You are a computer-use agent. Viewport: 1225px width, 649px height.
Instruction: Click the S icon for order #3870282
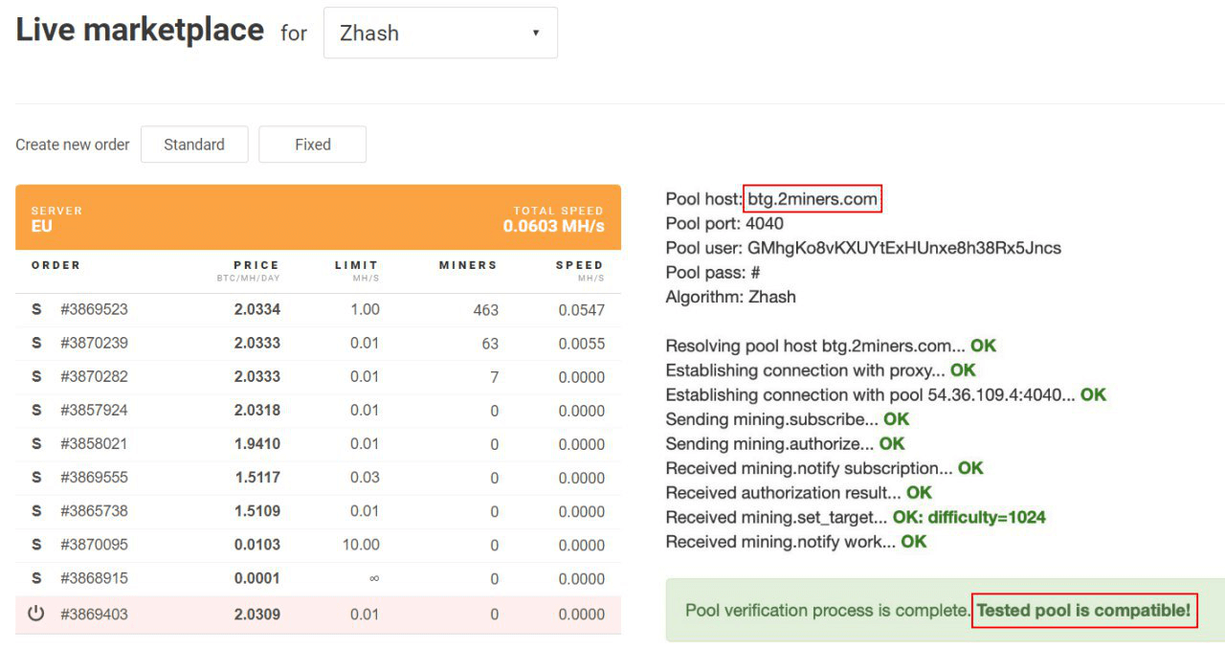click(x=36, y=376)
